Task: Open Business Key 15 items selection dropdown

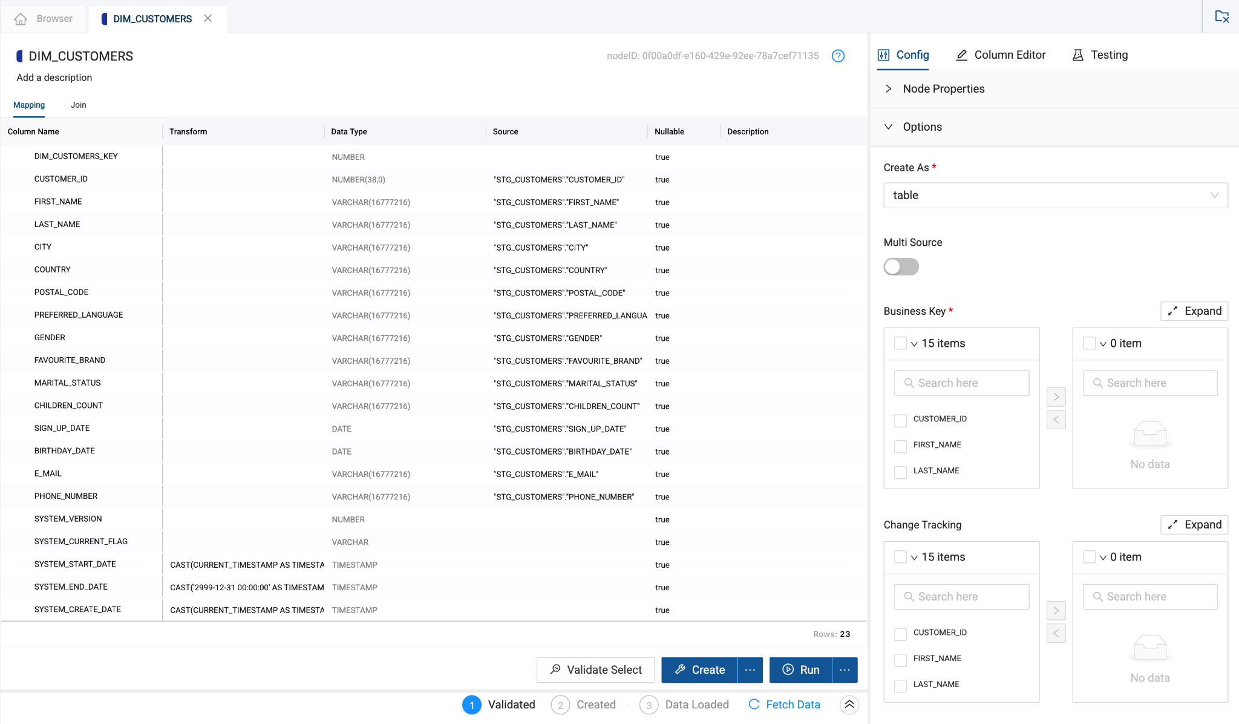Action: (914, 344)
